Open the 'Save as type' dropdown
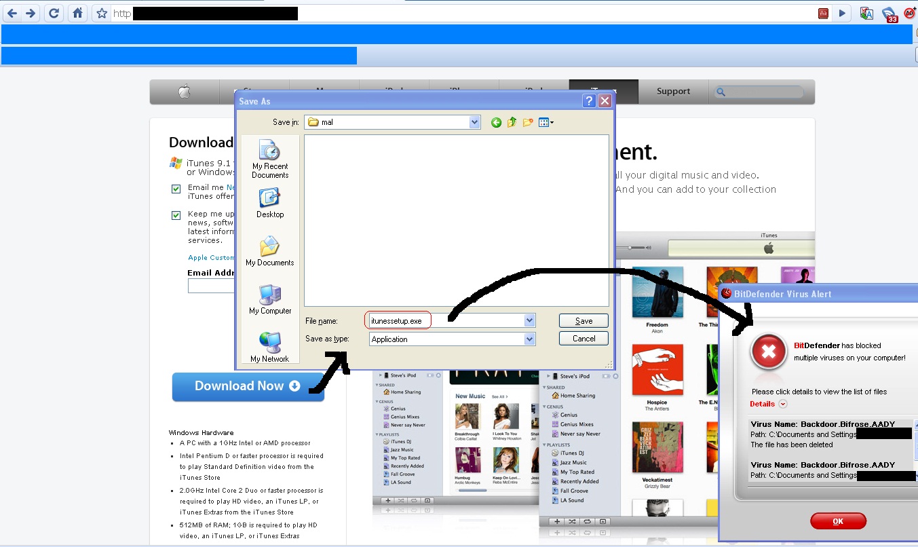This screenshot has height=547, width=918. (x=529, y=339)
